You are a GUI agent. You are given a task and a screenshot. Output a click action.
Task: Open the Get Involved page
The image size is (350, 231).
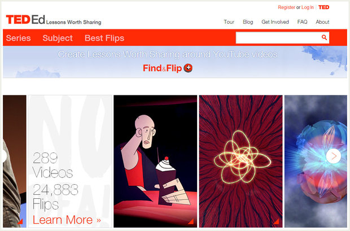click(275, 22)
